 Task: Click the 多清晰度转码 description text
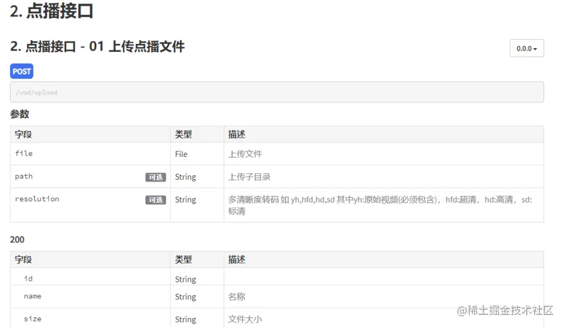pos(380,205)
